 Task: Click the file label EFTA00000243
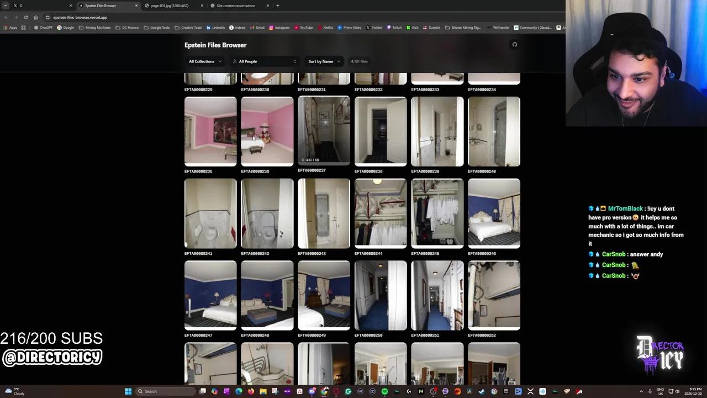coord(312,253)
